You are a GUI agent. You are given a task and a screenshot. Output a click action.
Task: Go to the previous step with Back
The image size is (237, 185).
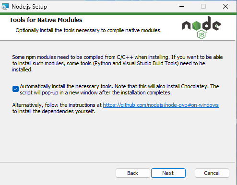(133, 173)
